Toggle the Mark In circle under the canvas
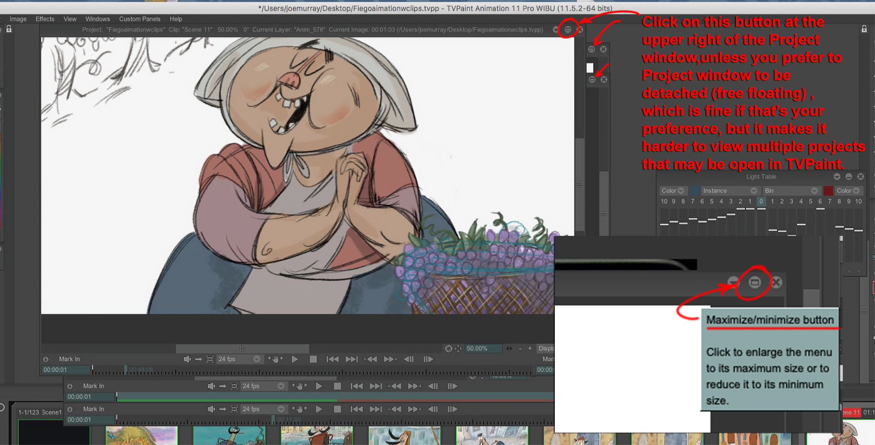Screen dimensions: 875x445 click(x=46, y=359)
